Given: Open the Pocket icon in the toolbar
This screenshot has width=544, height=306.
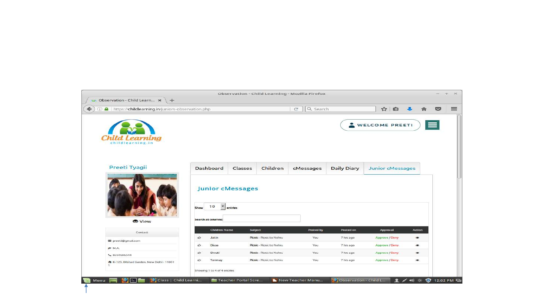Looking at the screenshot, I should pyautogui.click(x=438, y=109).
